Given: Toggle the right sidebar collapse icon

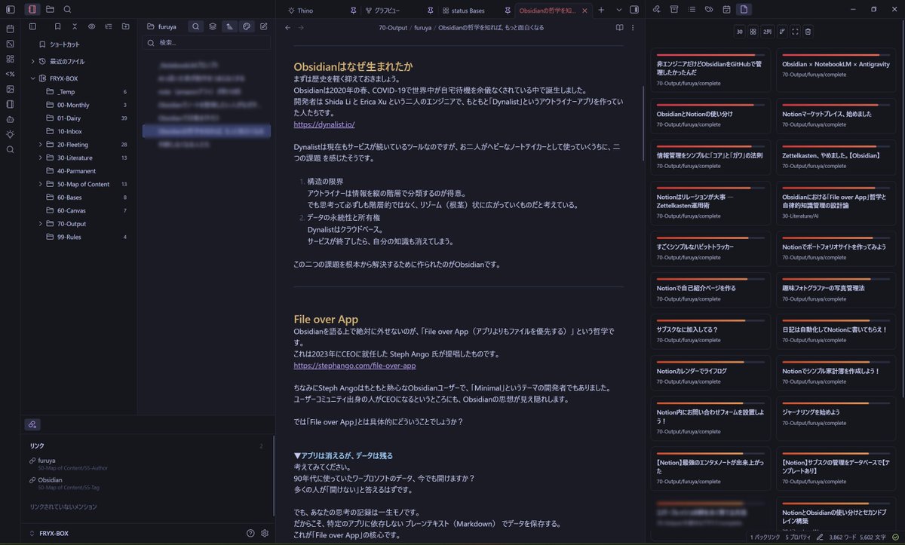Looking at the screenshot, I should click(x=634, y=10).
